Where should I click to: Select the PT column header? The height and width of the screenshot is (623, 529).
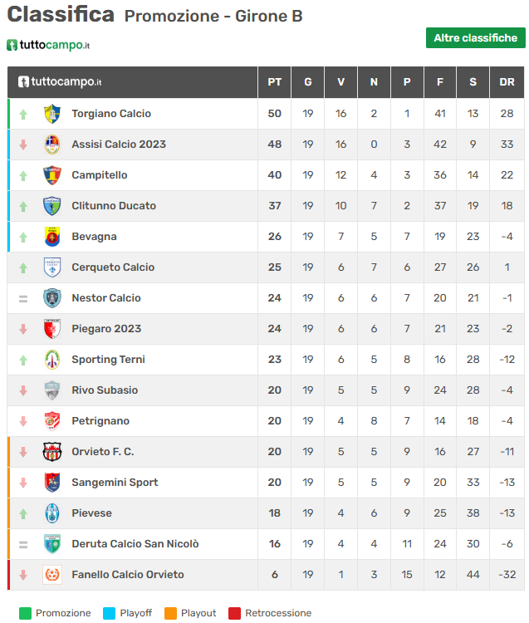274,82
